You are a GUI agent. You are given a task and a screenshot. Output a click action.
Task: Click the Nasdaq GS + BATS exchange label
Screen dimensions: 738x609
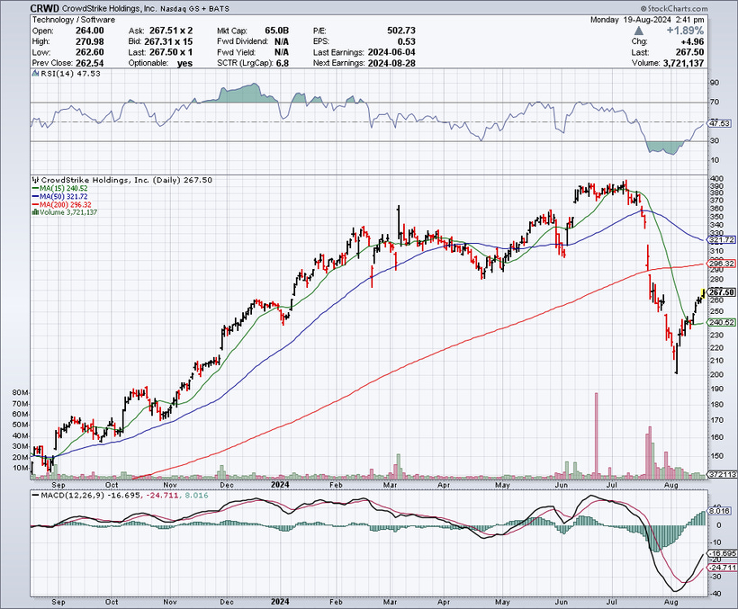point(194,9)
